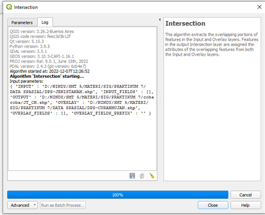Click 'GEOS version' log line

(42, 57)
